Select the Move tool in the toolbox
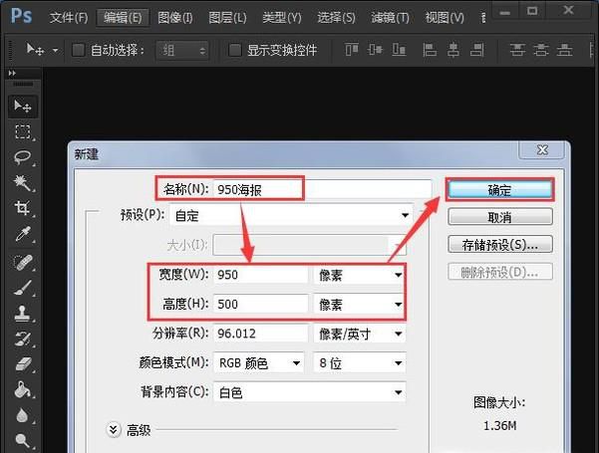This screenshot has width=599, height=453. 23,106
